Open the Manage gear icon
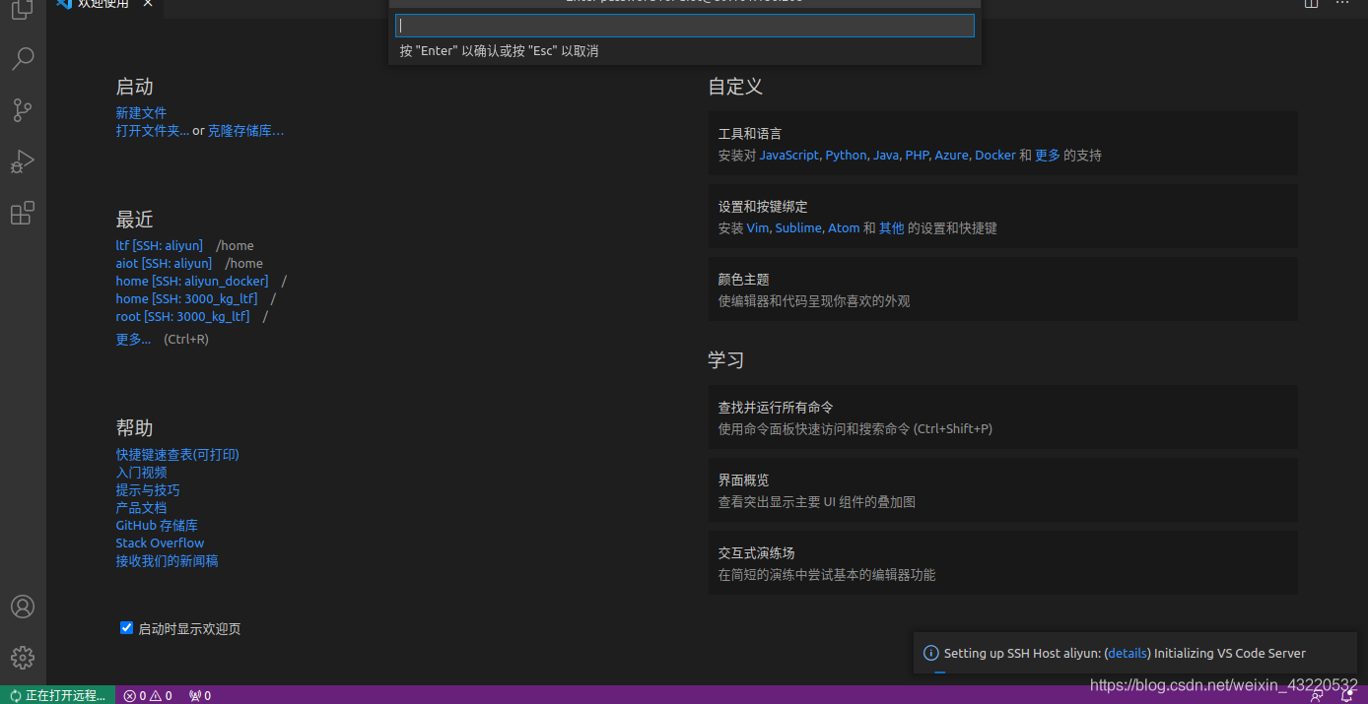This screenshot has width=1368, height=704. point(23,658)
